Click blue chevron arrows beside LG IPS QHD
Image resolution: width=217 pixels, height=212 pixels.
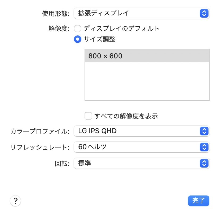click(204, 131)
